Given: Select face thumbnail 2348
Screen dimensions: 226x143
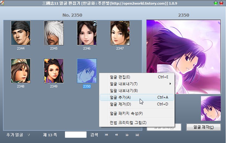Looking at the screenshot, I should coord(21,71).
